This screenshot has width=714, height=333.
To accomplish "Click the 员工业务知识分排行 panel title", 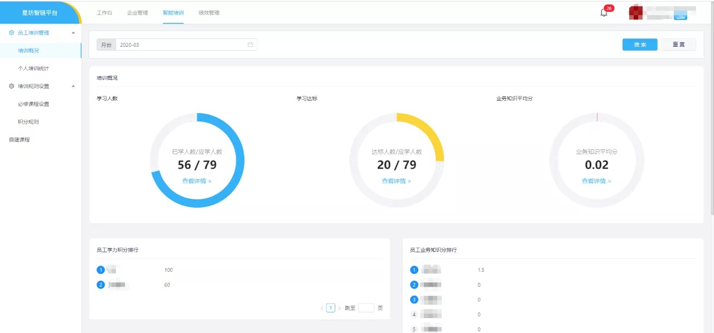I will 433,250.
